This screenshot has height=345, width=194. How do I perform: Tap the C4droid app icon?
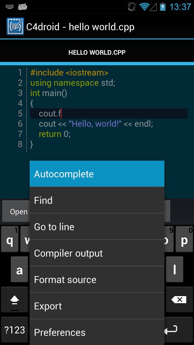[x=15, y=26]
